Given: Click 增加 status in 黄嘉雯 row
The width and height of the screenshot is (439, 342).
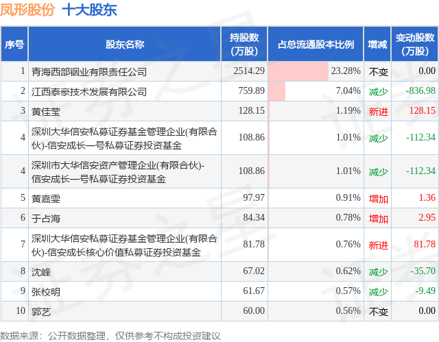Looking at the screenshot, I should 378,199.
